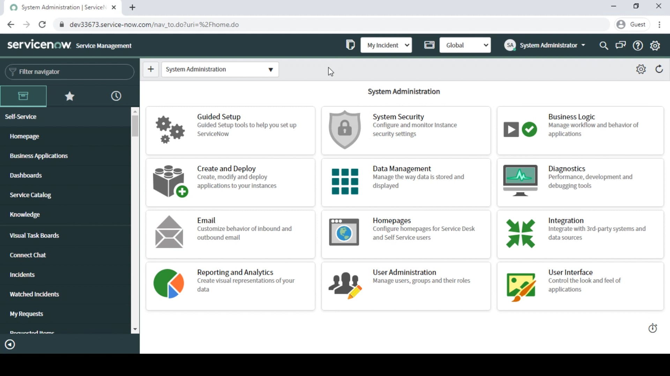Scroll down in the left navigation panel

pyautogui.click(x=135, y=328)
